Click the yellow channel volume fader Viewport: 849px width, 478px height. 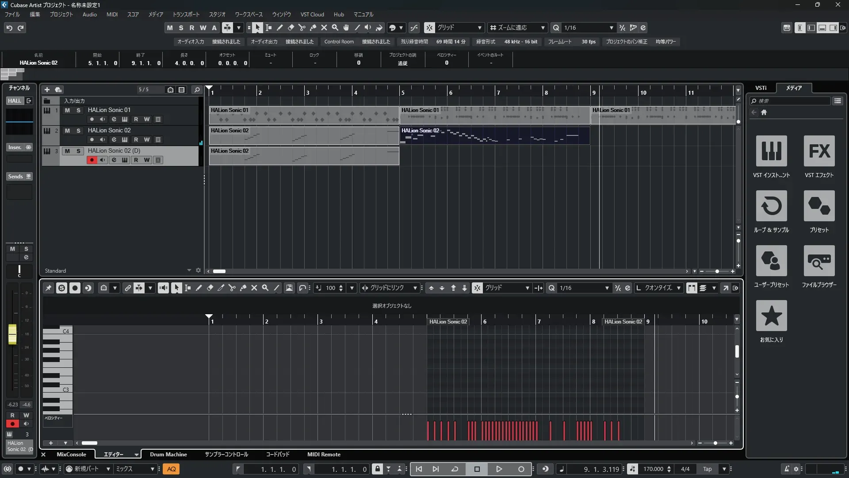coord(12,334)
